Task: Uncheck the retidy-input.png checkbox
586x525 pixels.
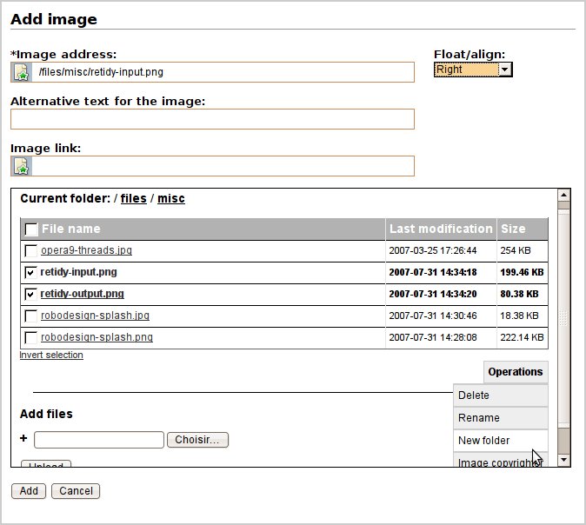Action: 31,272
